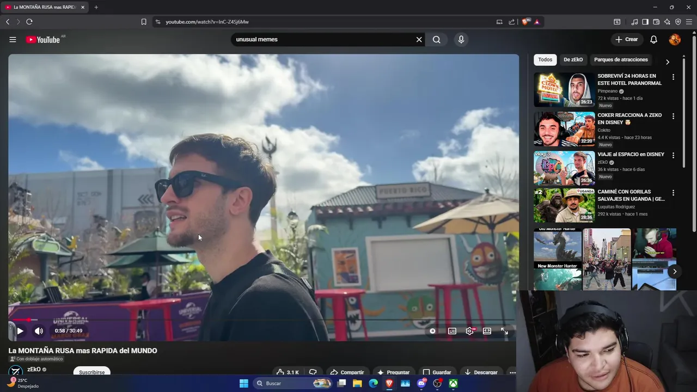Open options for hotel paranormal video

[673, 77]
